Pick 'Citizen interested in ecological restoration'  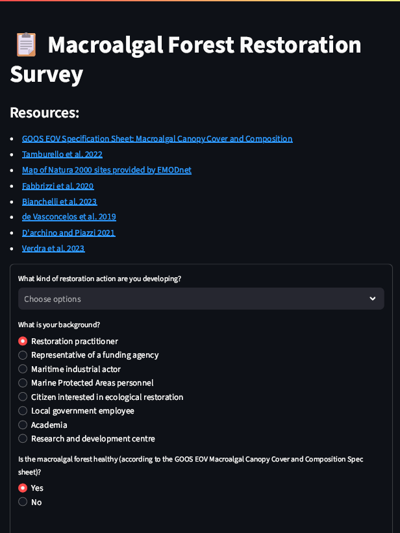[x=23, y=397]
